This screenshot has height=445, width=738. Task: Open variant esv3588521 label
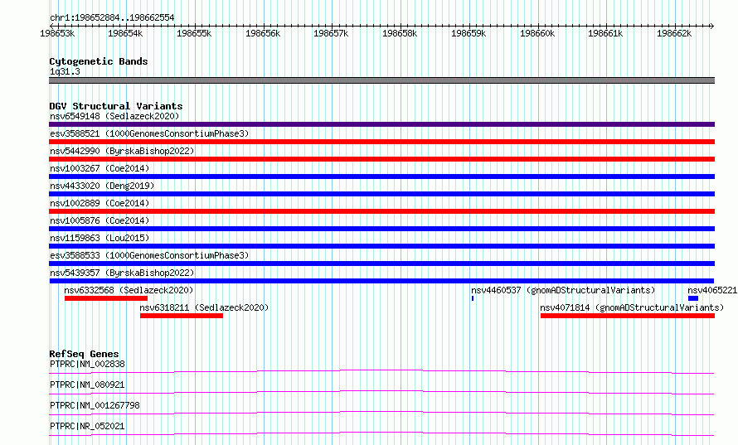pos(149,133)
